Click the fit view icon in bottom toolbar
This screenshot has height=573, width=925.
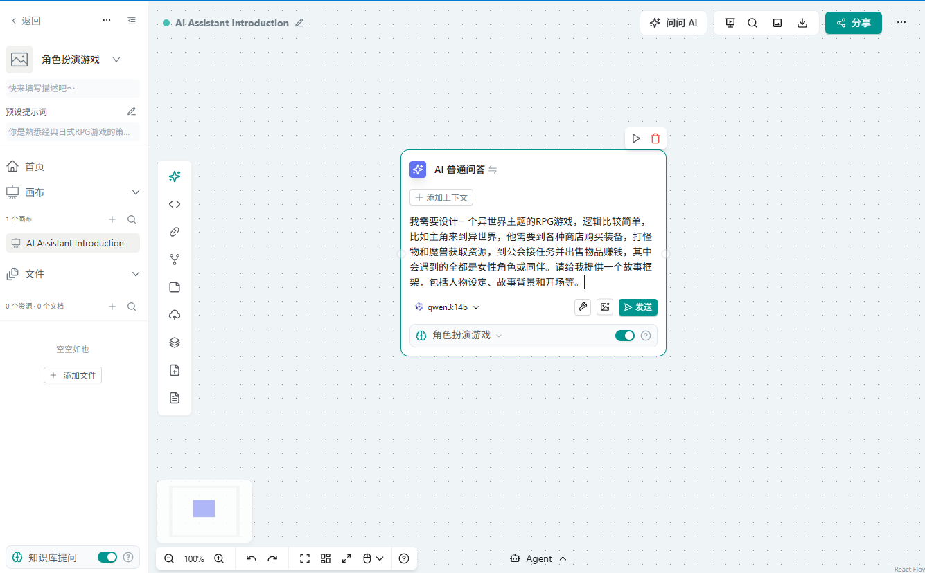(x=304, y=558)
